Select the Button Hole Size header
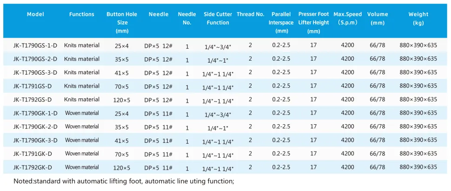Screen dimensions: 451x191 [x=122, y=22]
